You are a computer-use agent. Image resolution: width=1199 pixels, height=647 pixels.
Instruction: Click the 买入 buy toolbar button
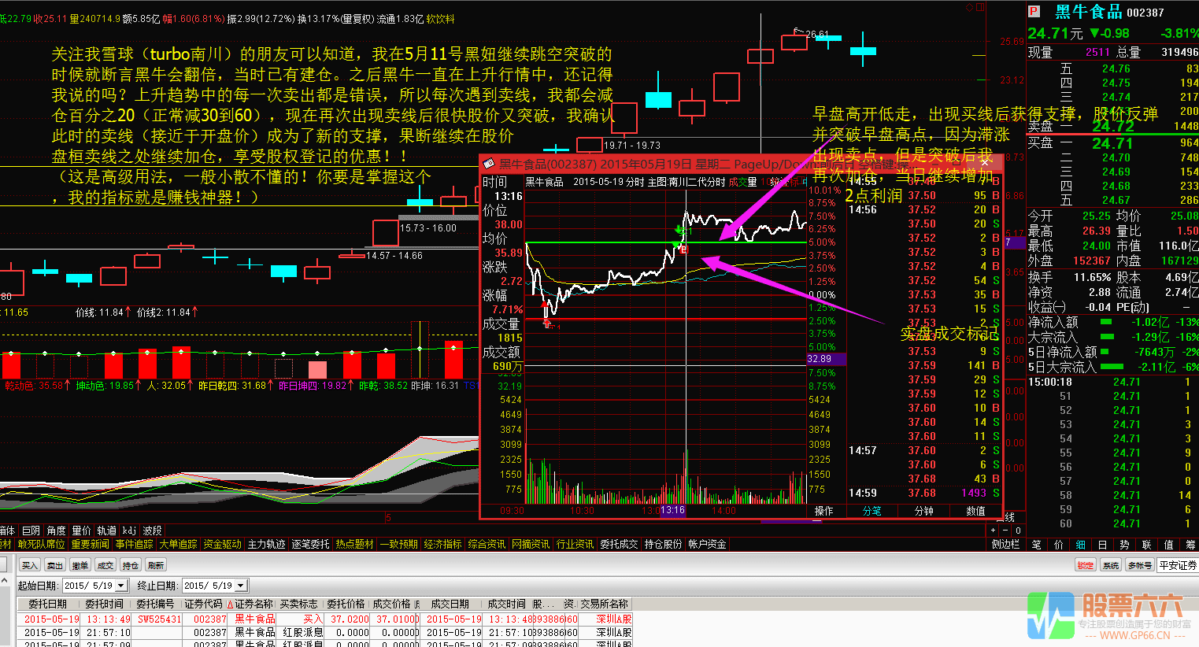coord(30,565)
